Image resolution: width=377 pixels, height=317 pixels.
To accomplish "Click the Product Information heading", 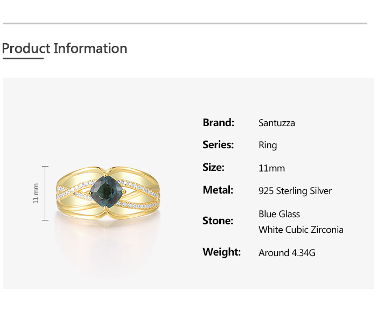I will (65, 49).
